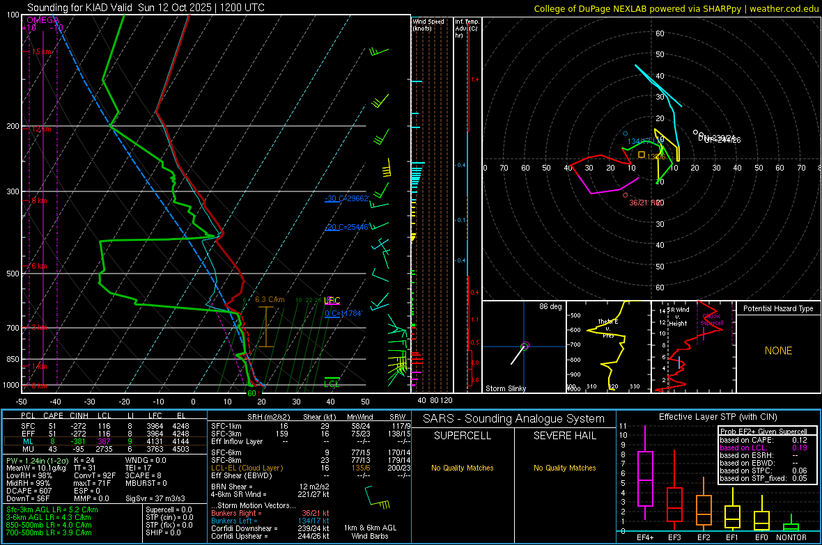
Task: Click the 'Theta-E v. Pres' inset label
Action: [x=608, y=328]
